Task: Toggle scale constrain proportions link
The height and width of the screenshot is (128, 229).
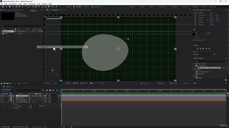Action: click(x=208, y=20)
